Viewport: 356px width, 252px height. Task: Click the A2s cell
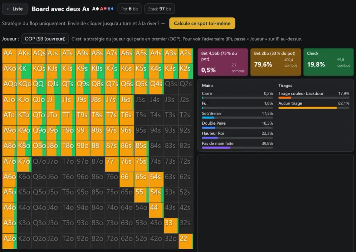click(186, 56)
